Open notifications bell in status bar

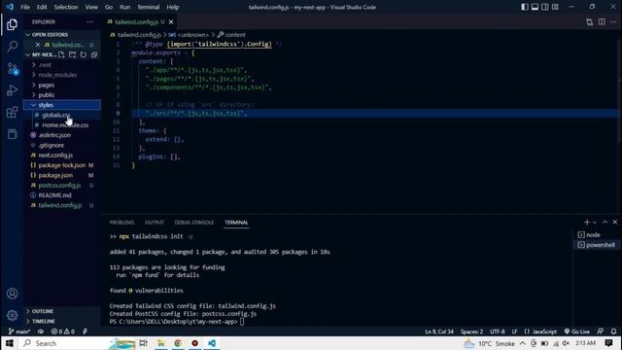point(613,332)
